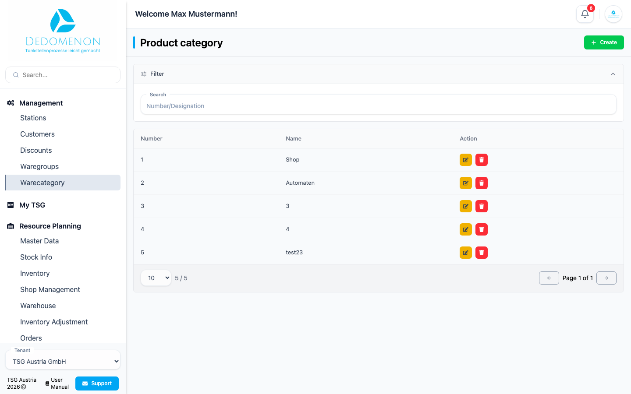This screenshot has height=394, width=631.
Task: Delete category number 4
Action: pyautogui.click(x=482, y=229)
